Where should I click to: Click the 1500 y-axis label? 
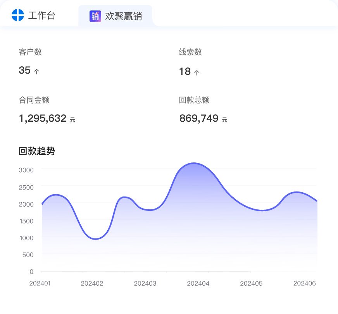26,221
